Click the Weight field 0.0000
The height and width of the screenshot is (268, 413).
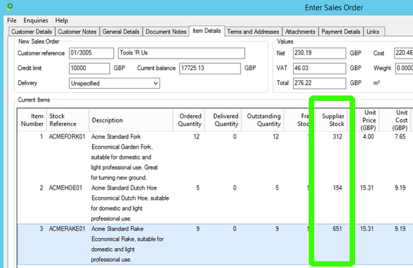(x=404, y=68)
